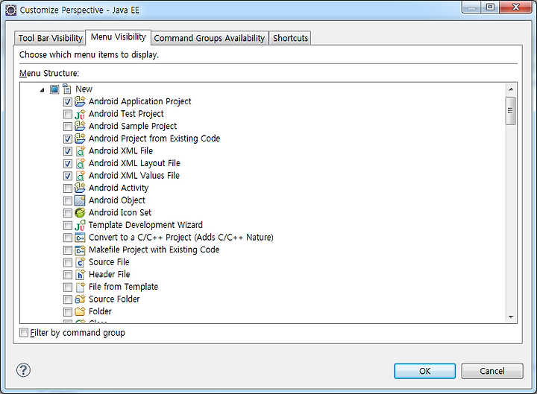Click the Android XML Values File icon
Viewport: 537px width, 394px height.
pos(80,176)
